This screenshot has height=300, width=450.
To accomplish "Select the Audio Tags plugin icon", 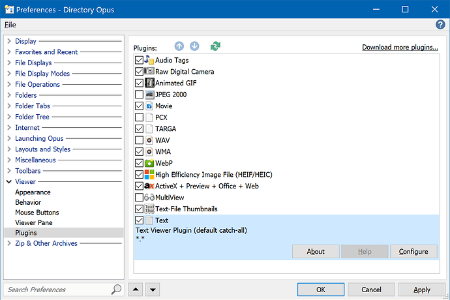I will pyautogui.click(x=149, y=61).
